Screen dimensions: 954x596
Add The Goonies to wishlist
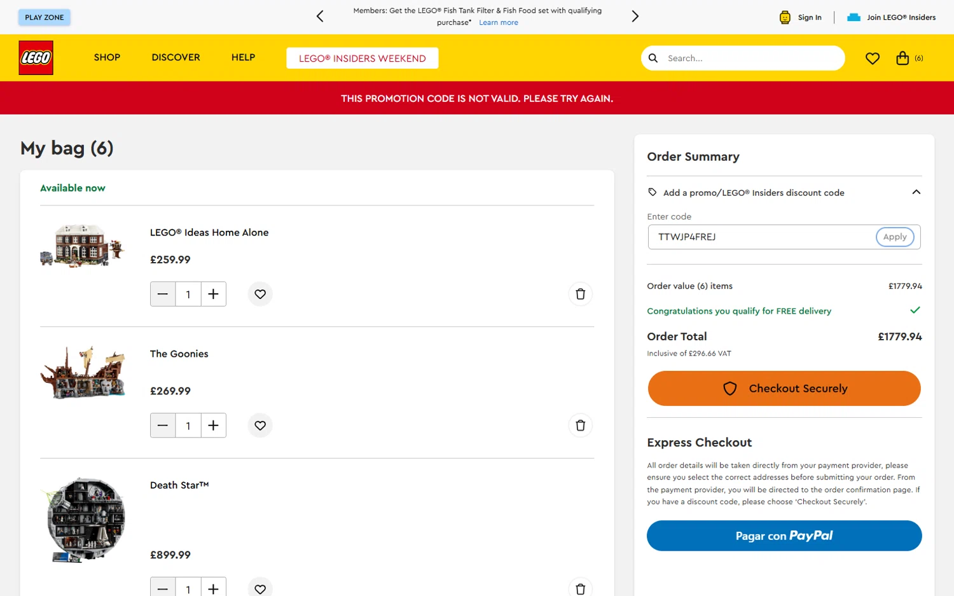pos(260,426)
